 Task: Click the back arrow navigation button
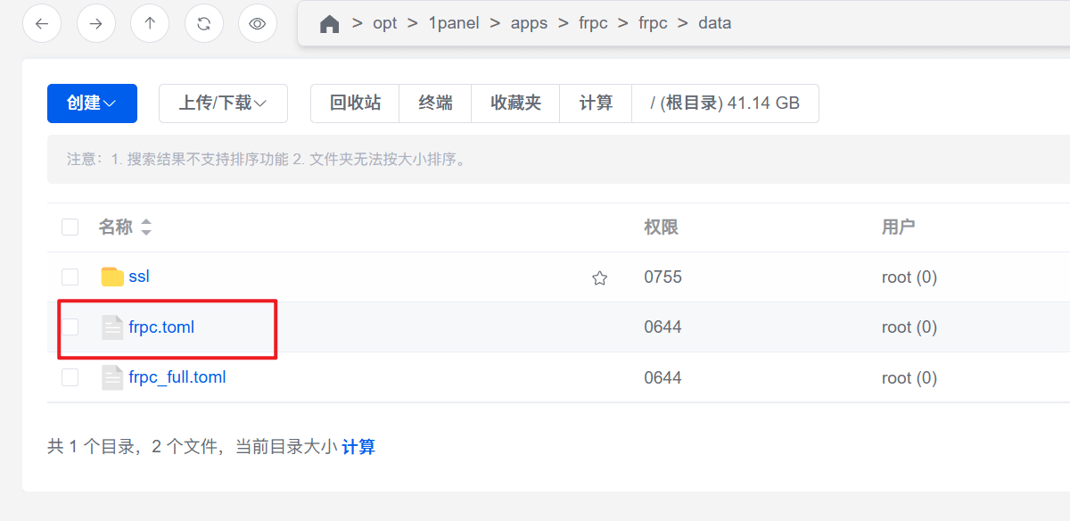tap(42, 24)
